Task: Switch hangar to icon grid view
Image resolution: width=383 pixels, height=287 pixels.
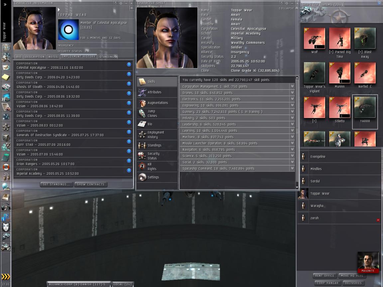Action: pos(318,14)
